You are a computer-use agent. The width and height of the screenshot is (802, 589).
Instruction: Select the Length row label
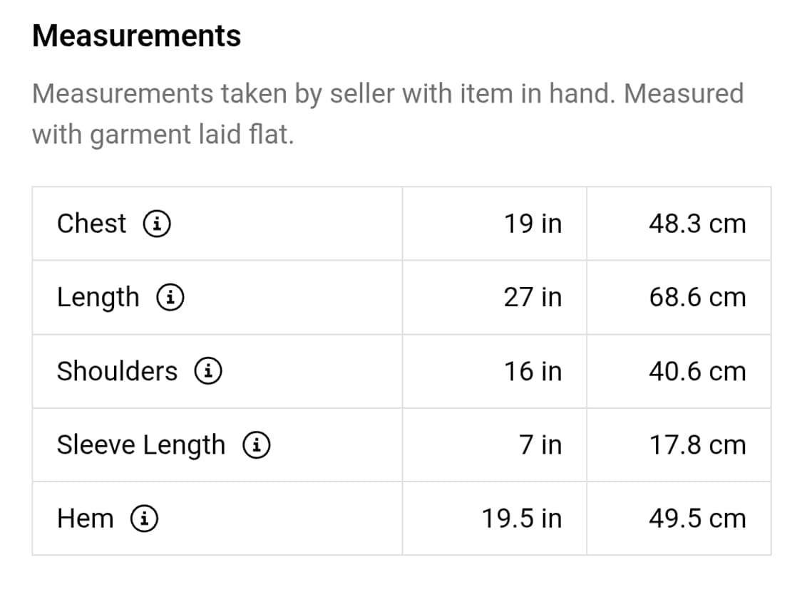(x=98, y=298)
